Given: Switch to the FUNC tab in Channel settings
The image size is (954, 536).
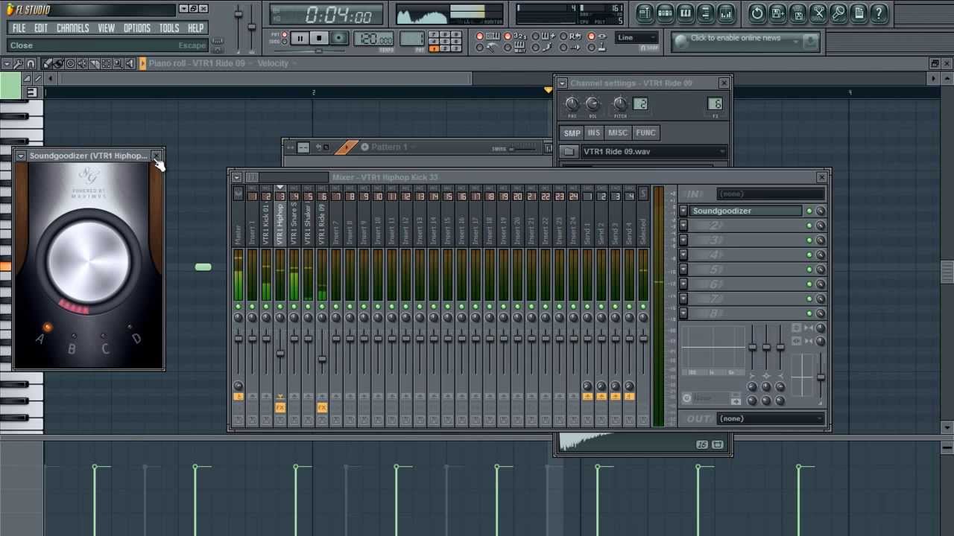Looking at the screenshot, I should (645, 133).
